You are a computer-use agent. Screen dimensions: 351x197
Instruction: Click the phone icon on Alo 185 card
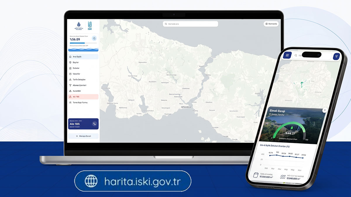pos(94,124)
